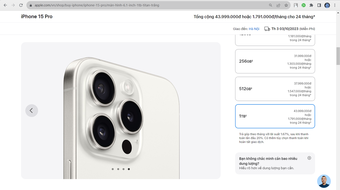Select the 1TB storage option
Screen dimensions: 340x190
(x=275, y=116)
